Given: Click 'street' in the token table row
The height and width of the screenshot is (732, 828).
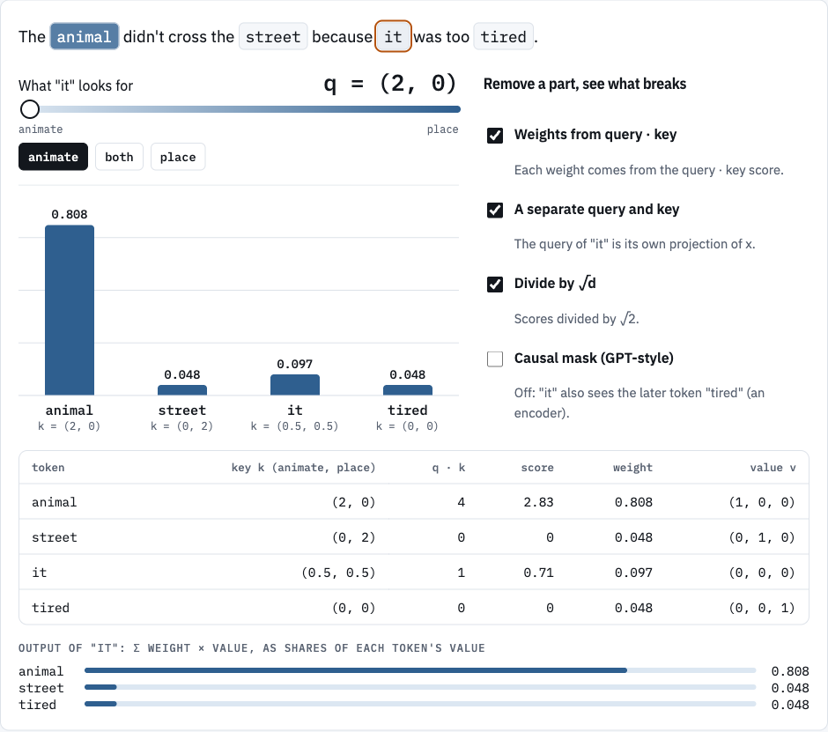Looking at the screenshot, I should (55, 537).
